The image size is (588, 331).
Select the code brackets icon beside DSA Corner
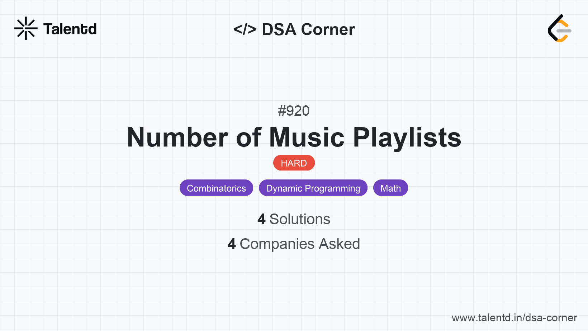click(x=245, y=29)
